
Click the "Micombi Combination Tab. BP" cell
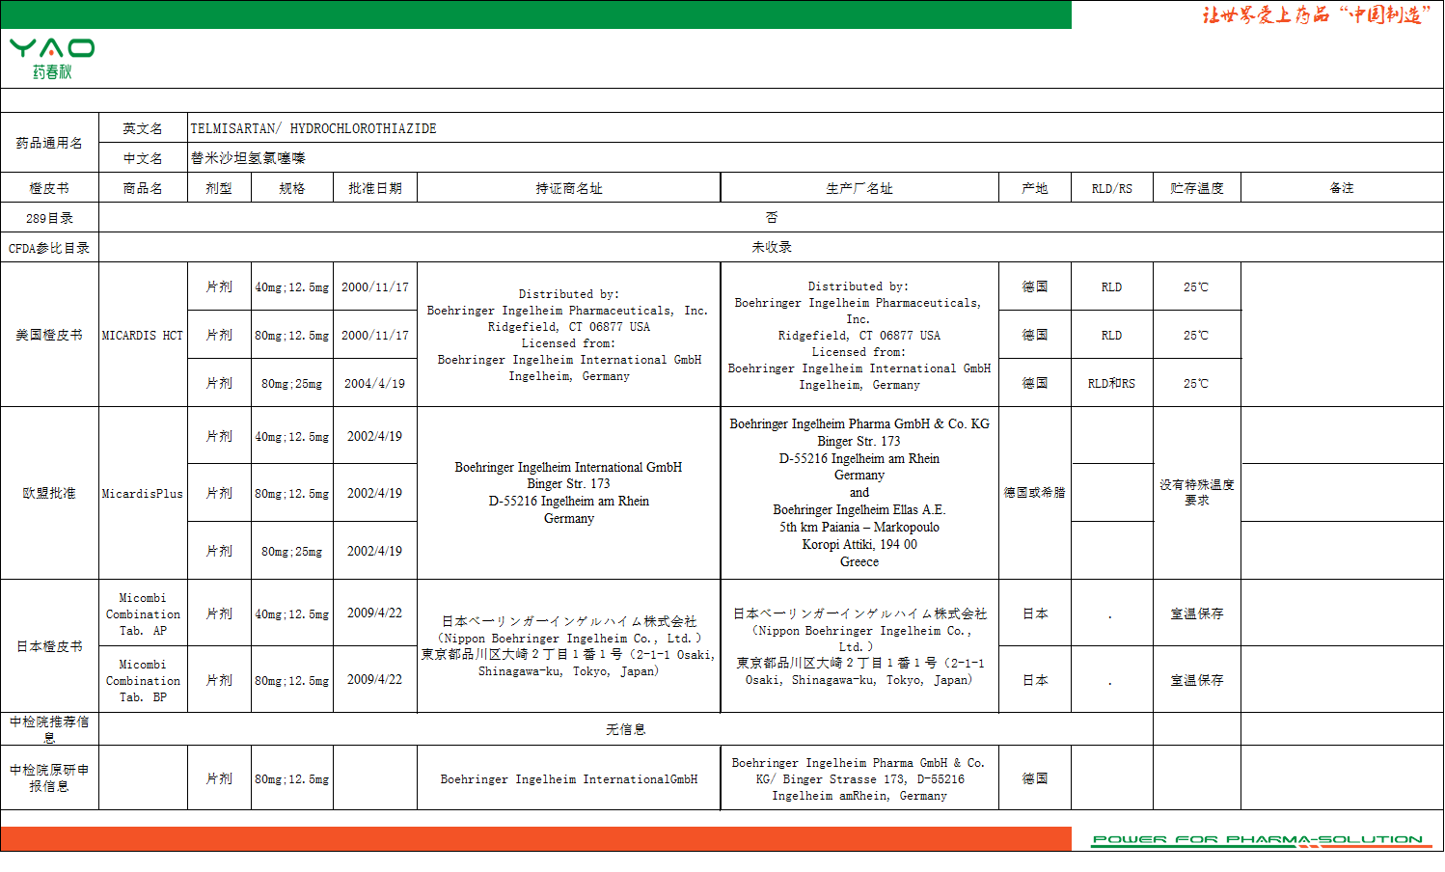(x=143, y=680)
